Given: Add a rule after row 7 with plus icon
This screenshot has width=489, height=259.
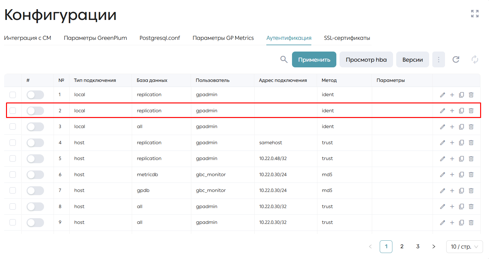Looking at the screenshot, I should [x=452, y=191].
